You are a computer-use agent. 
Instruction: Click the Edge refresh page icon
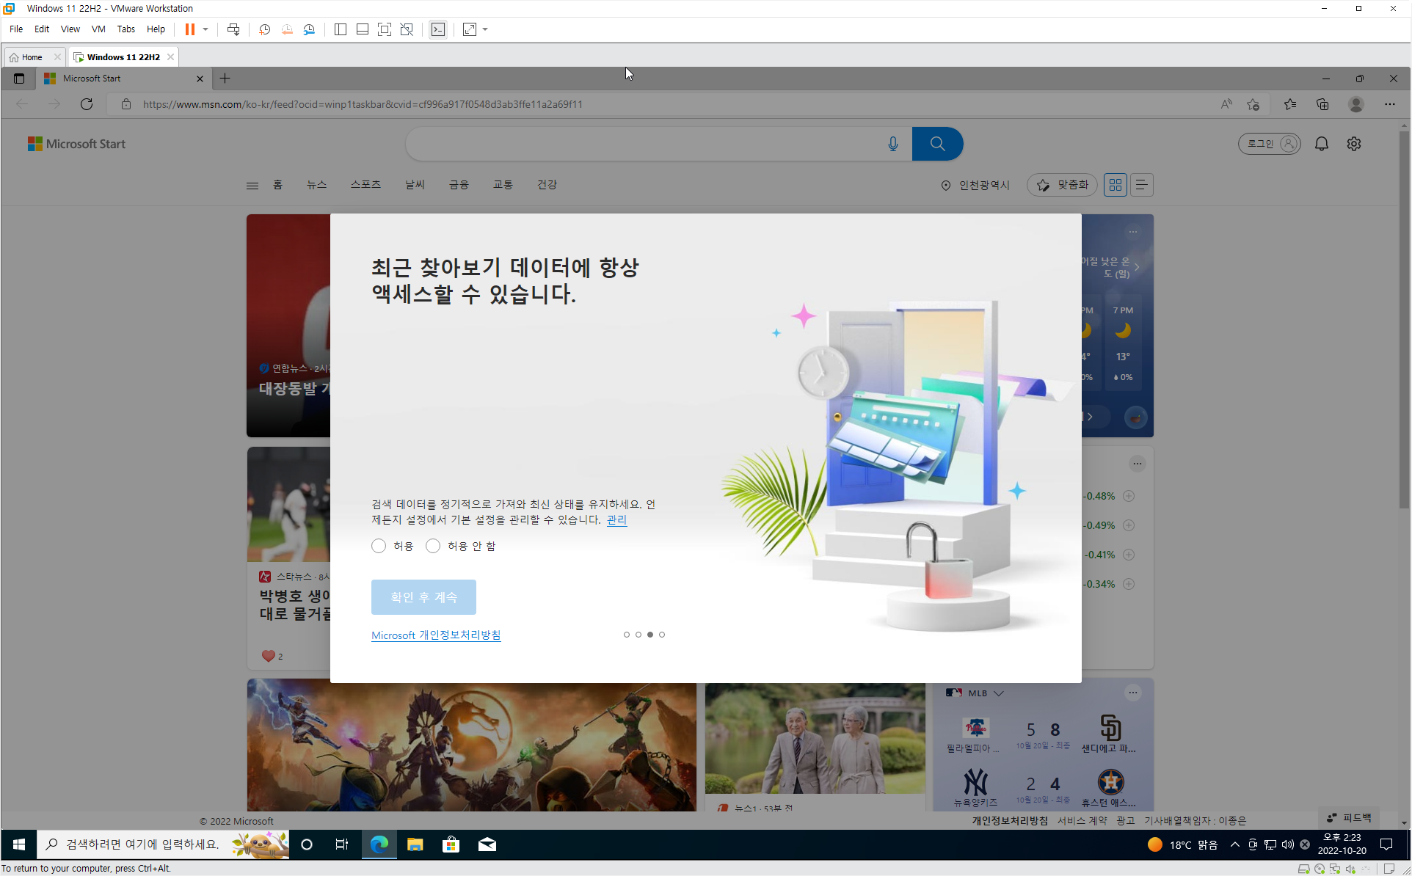(x=87, y=104)
